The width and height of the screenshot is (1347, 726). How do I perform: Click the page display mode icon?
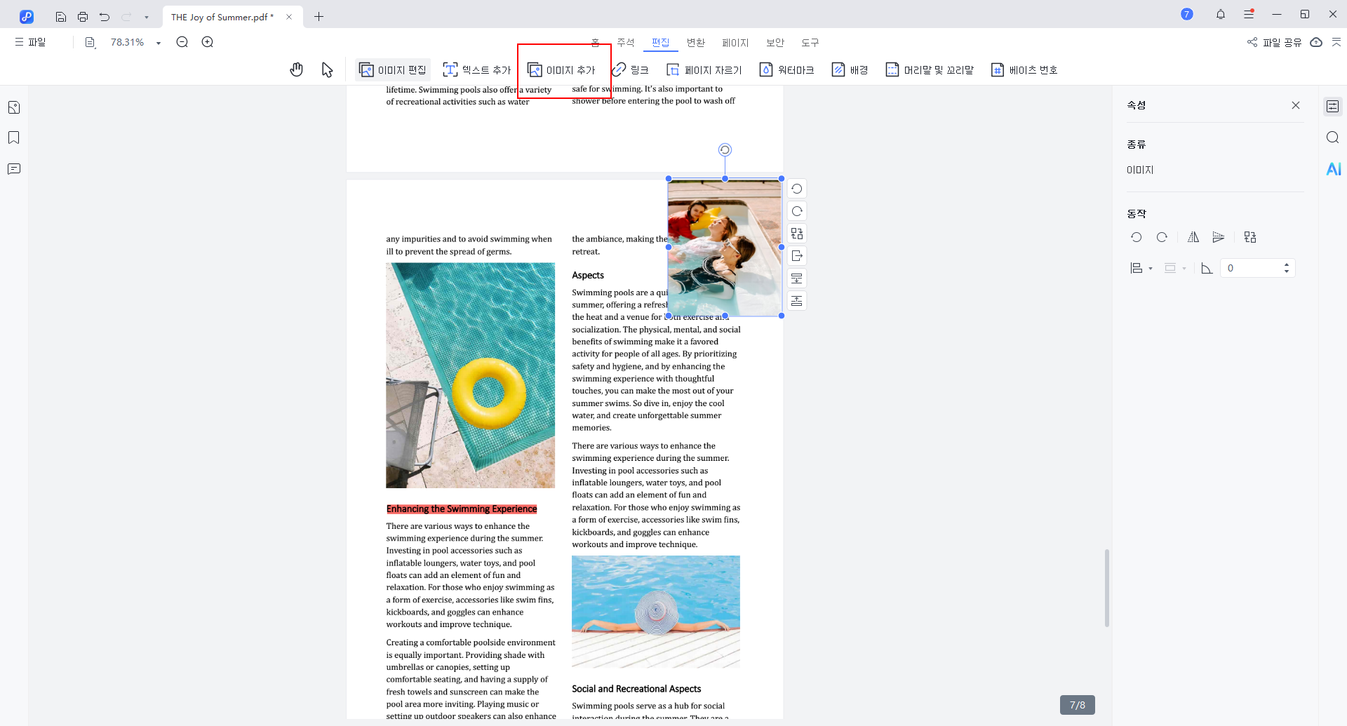pos(90,42)
